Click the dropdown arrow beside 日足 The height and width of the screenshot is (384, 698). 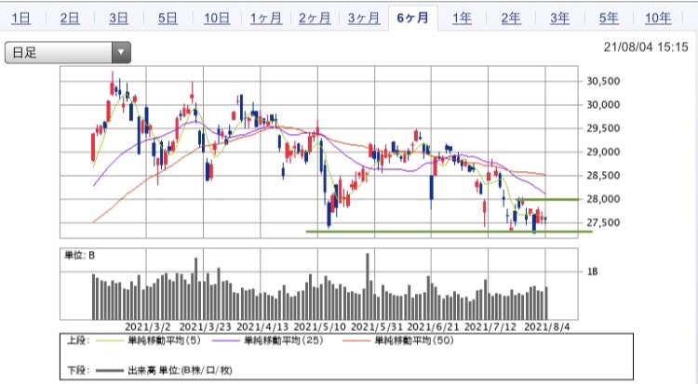pos(121,52)
